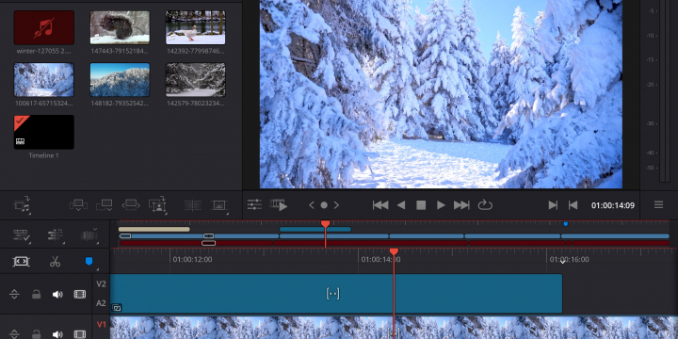678x339 pixels.
Task: Open the timeline options dropdown
Action: click(21, 235)
